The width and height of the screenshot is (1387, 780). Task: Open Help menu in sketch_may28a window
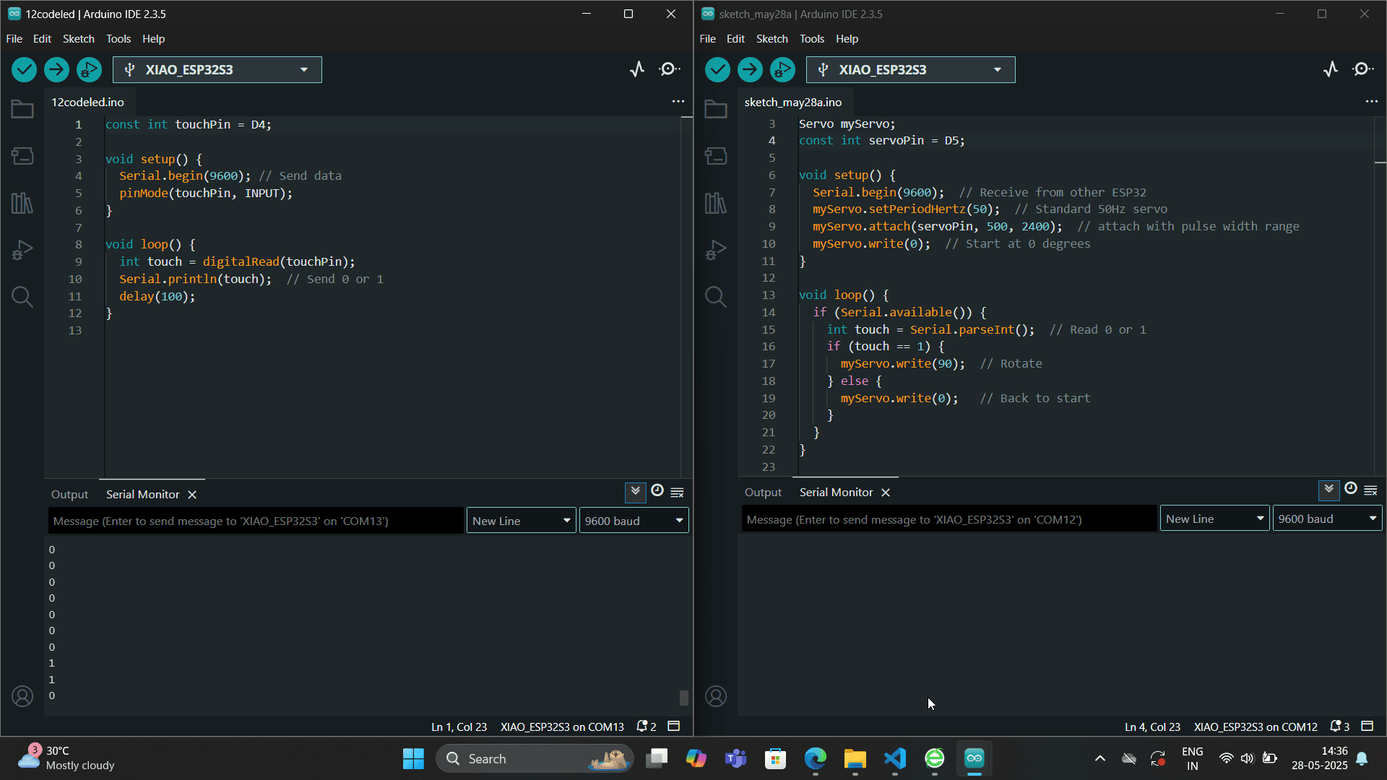pos(847,39)
